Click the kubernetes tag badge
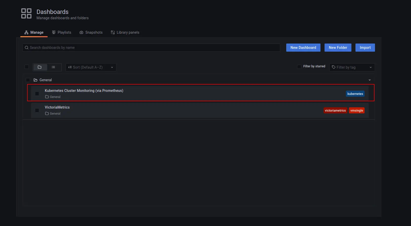Viewport: 411px width, 226px height. [x=355, y=94]
